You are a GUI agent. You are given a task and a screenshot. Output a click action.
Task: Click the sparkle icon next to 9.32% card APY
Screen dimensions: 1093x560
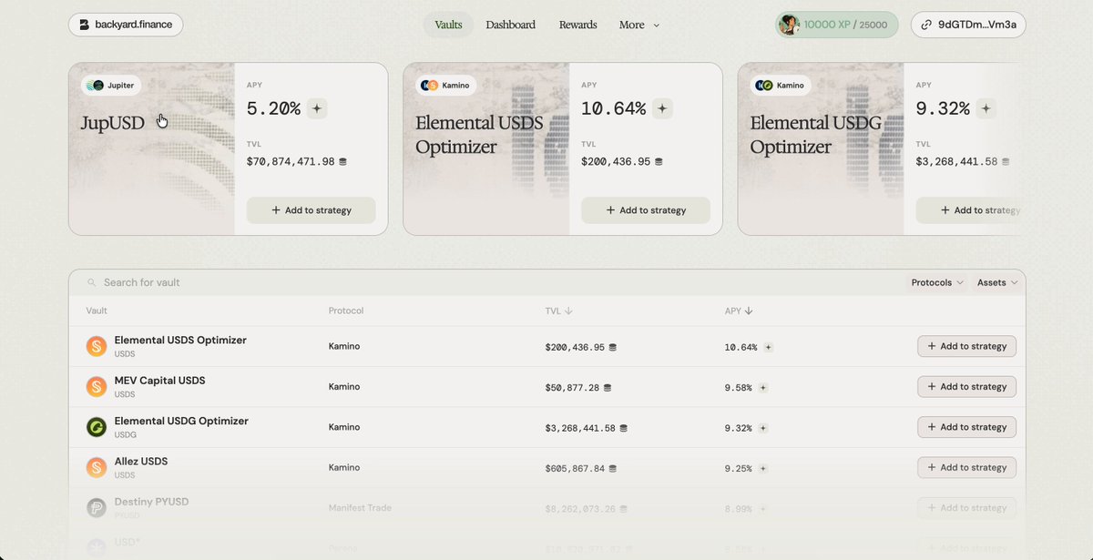(986, 108)
